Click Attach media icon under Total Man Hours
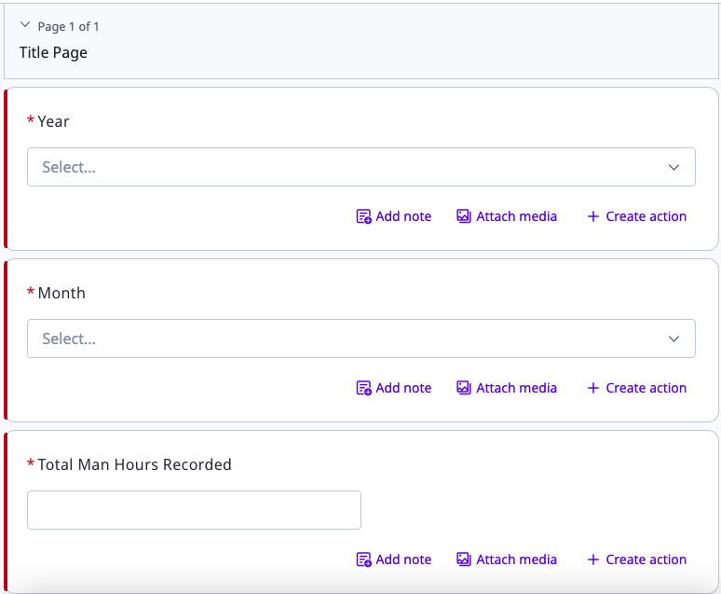The width and height of the screenshot is (721, 594). (464, 559)
